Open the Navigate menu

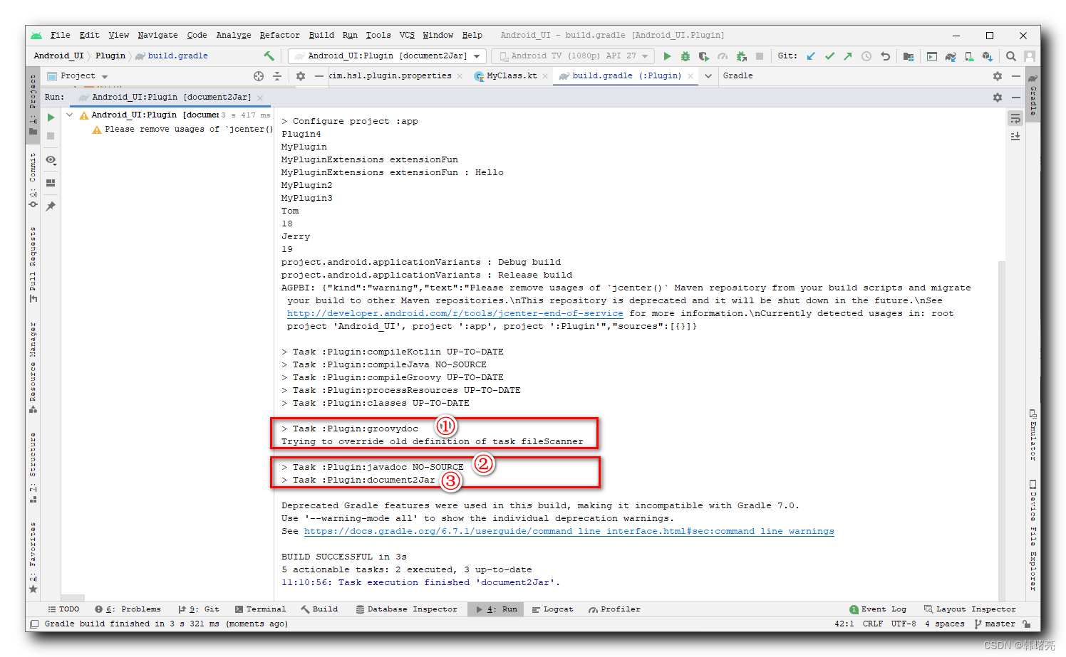(158, 35)
